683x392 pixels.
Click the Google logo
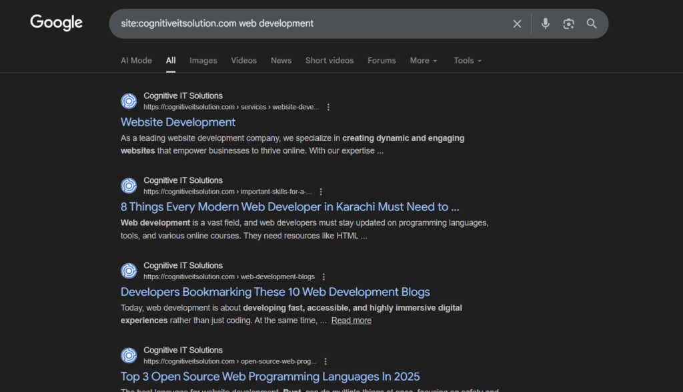coord(56,23)
